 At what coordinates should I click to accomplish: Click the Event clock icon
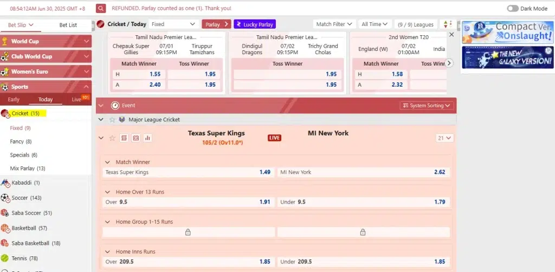tap(115, 106)
